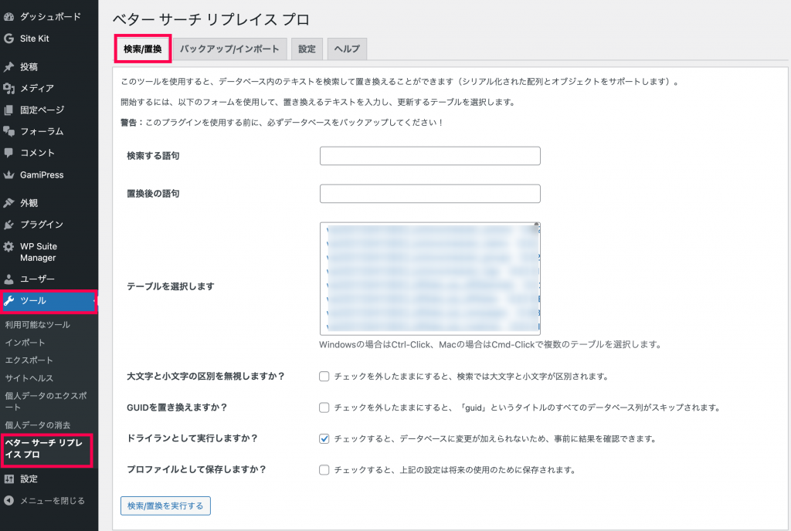Open メディア library menu
791x531 pixels.
37,88
